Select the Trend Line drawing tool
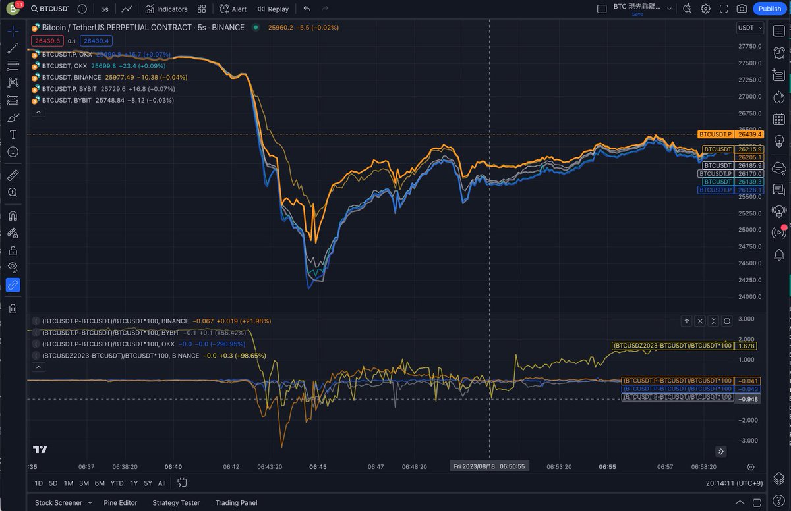Screen dimensions: 791x511 (13, 47)
